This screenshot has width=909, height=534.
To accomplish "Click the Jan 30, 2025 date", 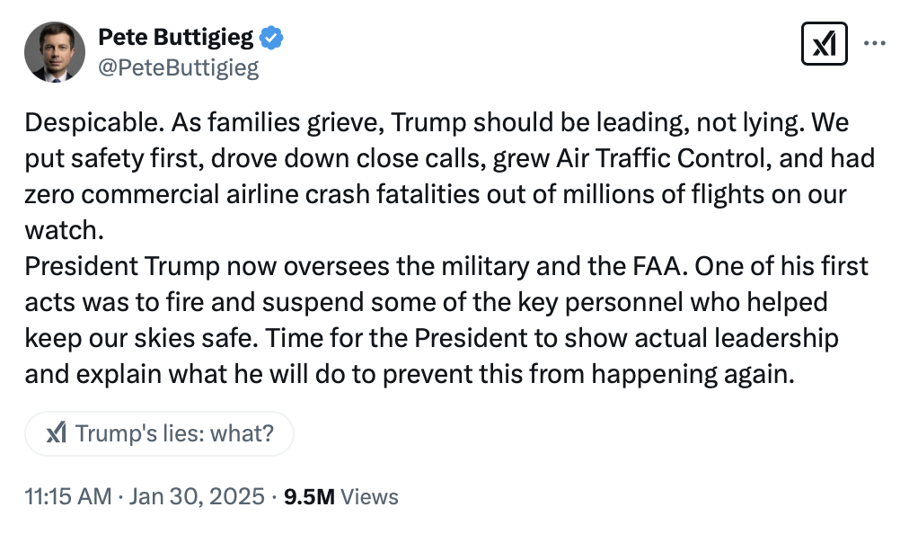I will point(199,496).
